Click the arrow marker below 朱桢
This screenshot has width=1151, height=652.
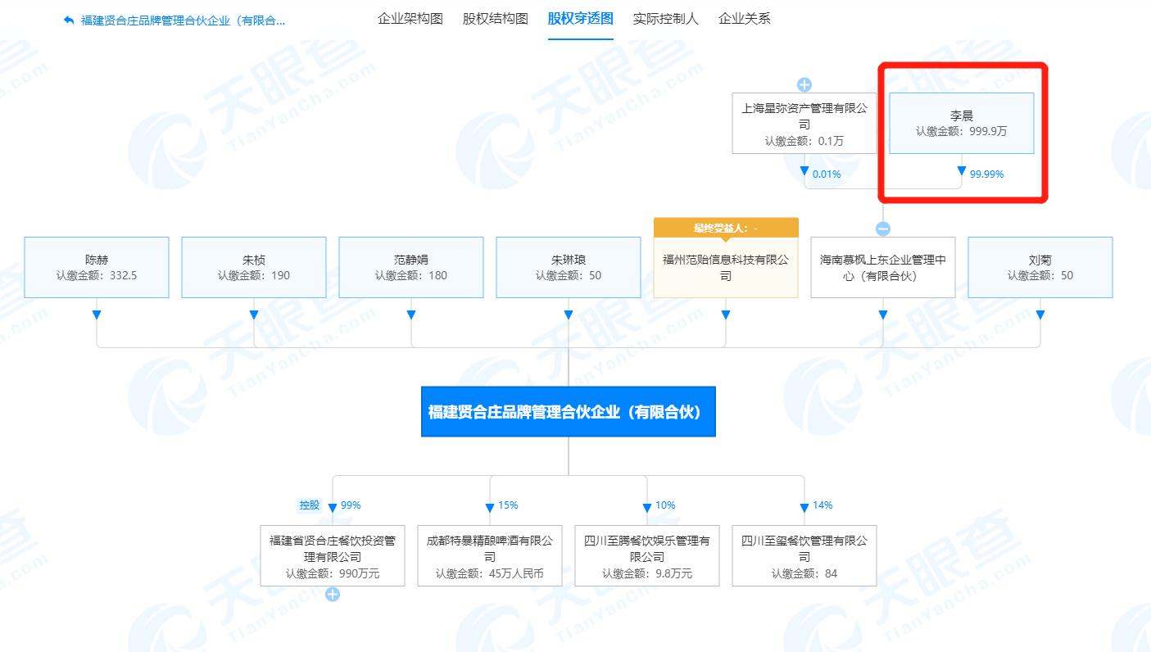[x=254, y=315]
